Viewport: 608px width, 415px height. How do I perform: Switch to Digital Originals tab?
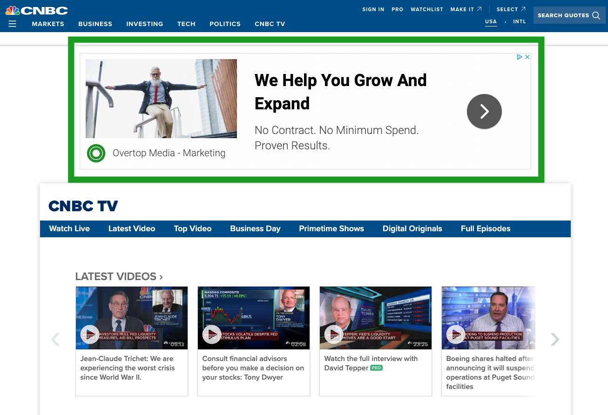[x=412, y=228]
